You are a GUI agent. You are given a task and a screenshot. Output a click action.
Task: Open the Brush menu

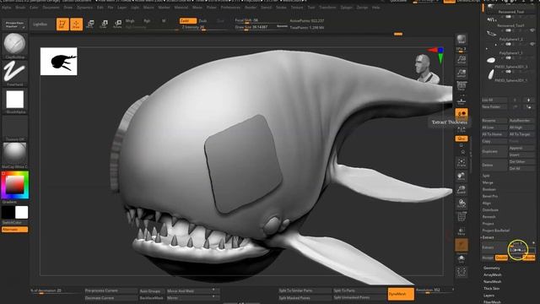(20, 8)
